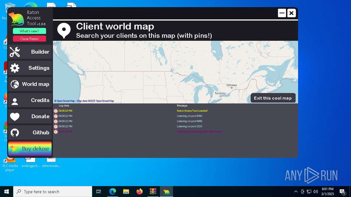This screenshot has width=351, height=197.
Task: Open the volume tray icon
Action: (316, 192)
